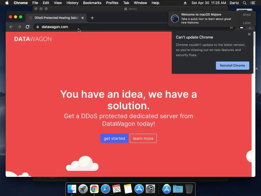Open Notification Center list icon

(x=253, y=3)
